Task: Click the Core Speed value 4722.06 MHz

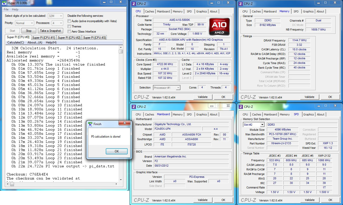Action: [x=165, y=64]
